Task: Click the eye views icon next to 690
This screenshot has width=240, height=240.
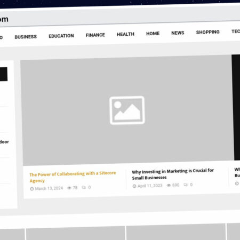Action: point(169,186)
